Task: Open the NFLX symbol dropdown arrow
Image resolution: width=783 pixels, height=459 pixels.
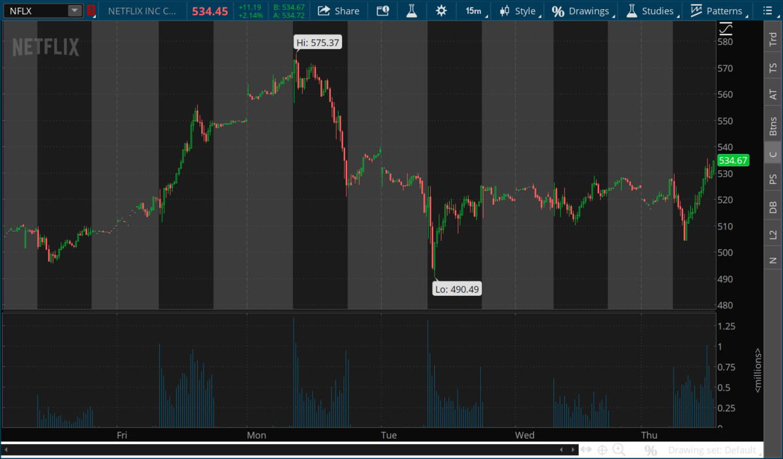Action: [75, 10]
